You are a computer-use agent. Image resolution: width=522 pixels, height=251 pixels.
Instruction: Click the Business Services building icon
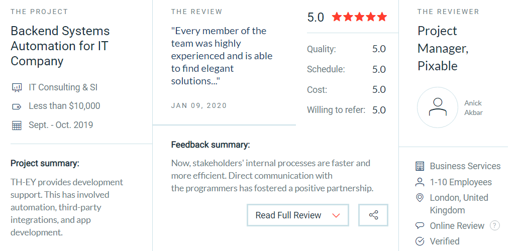pyautogui.click(x=420, y=166)
